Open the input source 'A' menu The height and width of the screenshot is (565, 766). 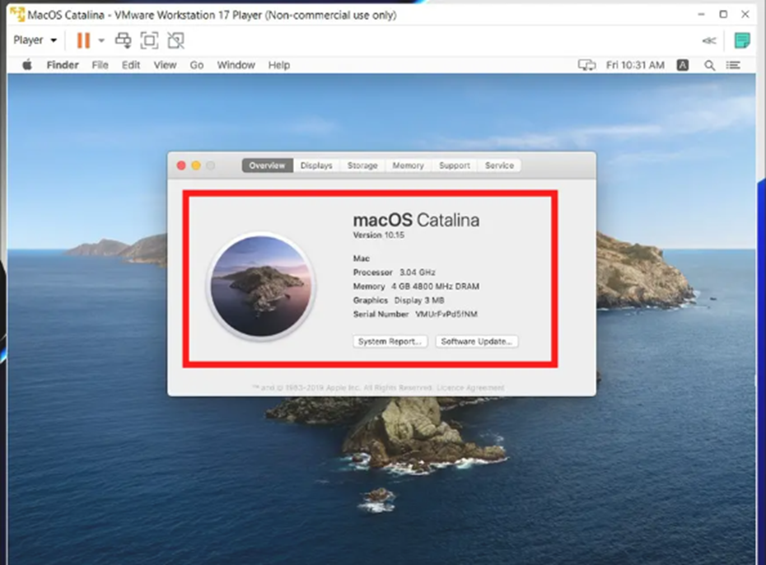pyautogui.click(x=683, y=65)
